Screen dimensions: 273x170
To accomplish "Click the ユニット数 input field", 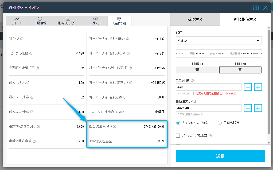I will pyautogui.click(x=209, y=87).
